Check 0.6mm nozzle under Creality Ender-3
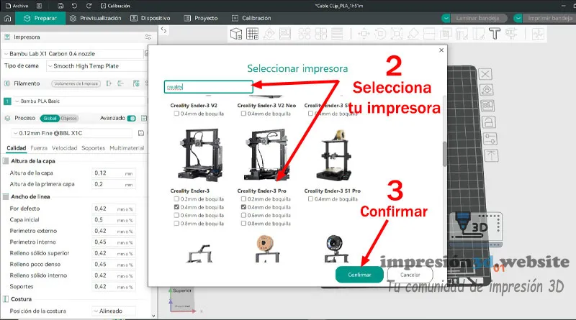 (x=176, y=215)
